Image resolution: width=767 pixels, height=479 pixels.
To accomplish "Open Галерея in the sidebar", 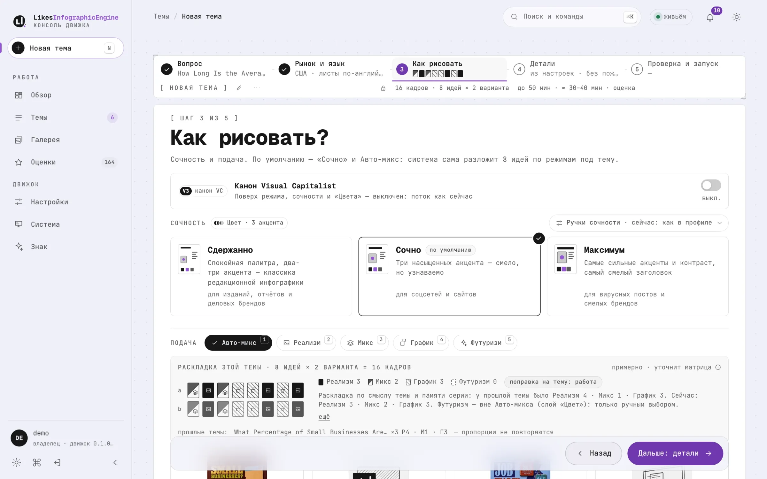I will click(x=66, y=140).
